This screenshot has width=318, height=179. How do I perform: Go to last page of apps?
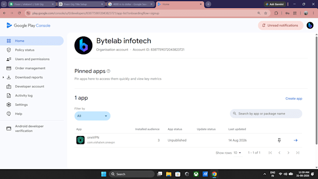point(297,153)
